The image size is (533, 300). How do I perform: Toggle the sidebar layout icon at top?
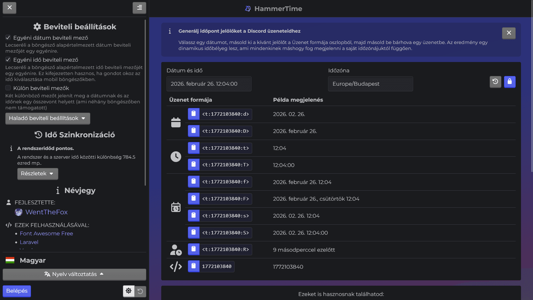click(139, 8)
